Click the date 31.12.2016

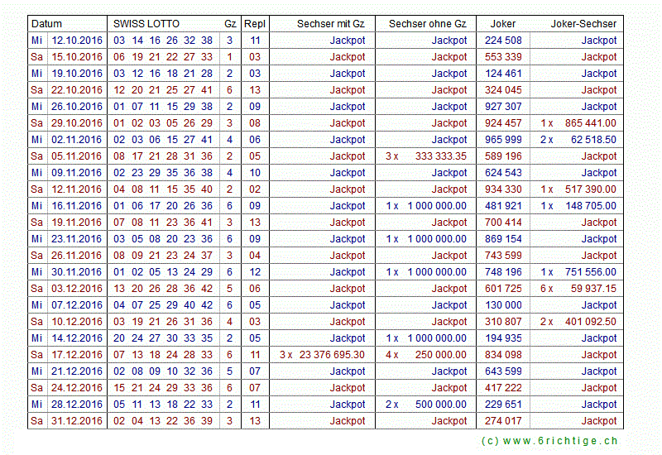click(x=76, y=421)
